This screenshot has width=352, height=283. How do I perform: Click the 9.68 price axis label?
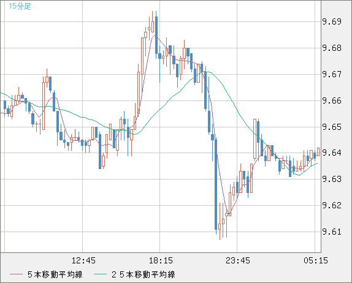pos(332,48)
